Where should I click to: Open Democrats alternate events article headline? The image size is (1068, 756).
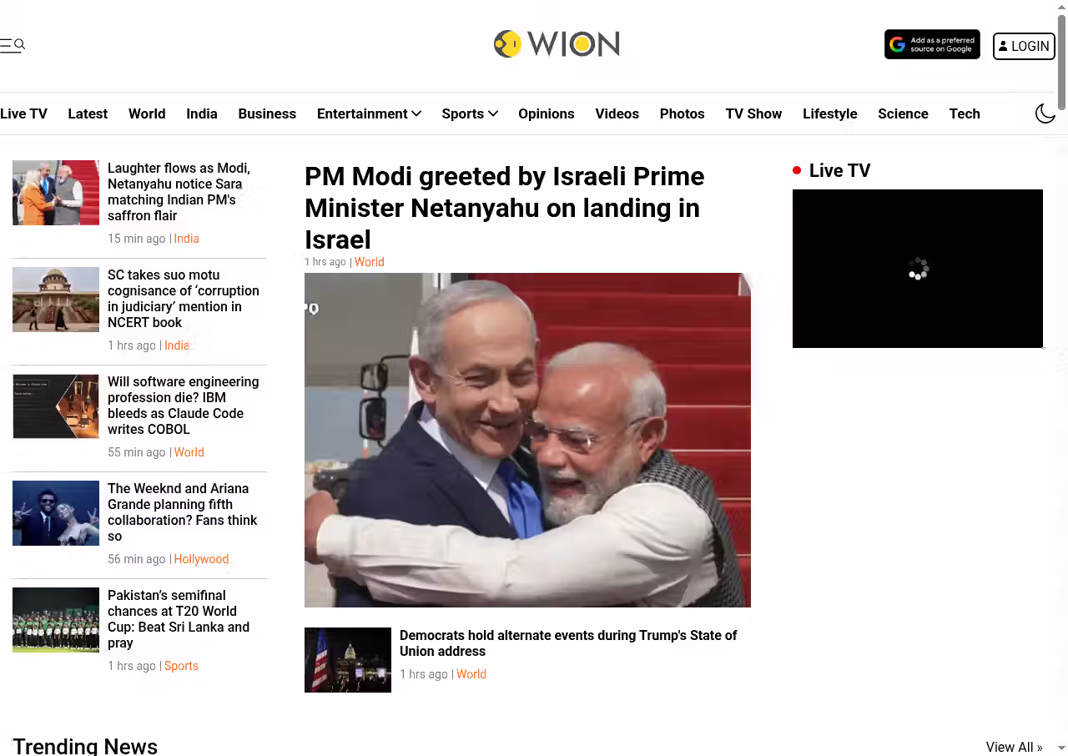coord(568,643)
